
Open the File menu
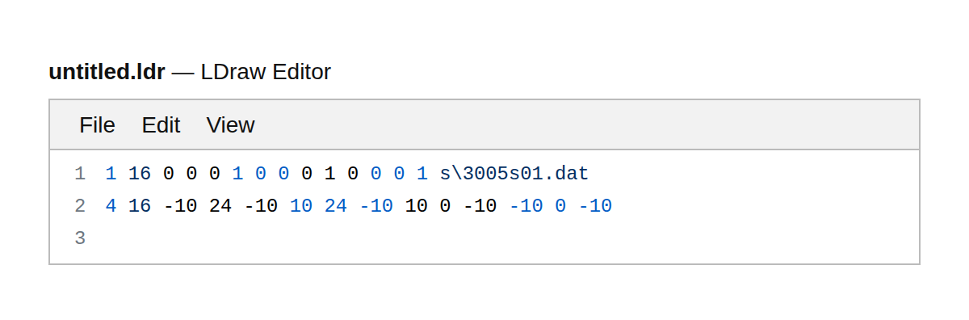(x=97, y=125)
